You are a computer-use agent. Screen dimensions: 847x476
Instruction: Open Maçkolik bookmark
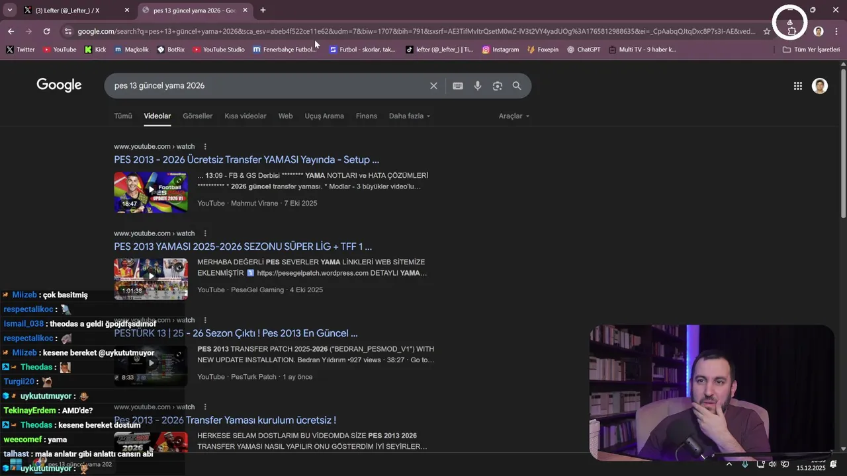tap(132, 50)
